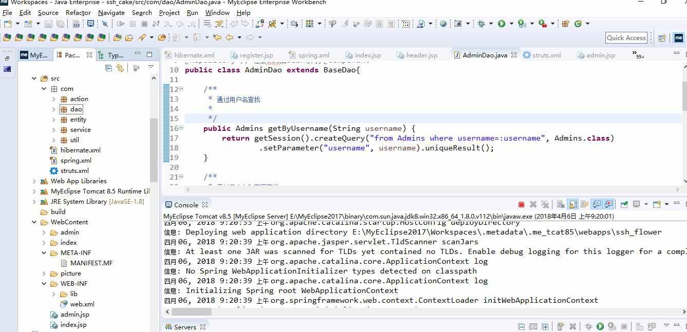Screen dimensions: 687x332
Task: Switch to the Type Hierarchy tab
Action: [x=111, y=55]
